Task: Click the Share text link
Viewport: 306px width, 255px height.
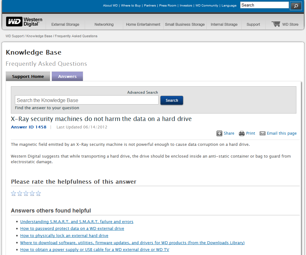Action: click(229, 133)
